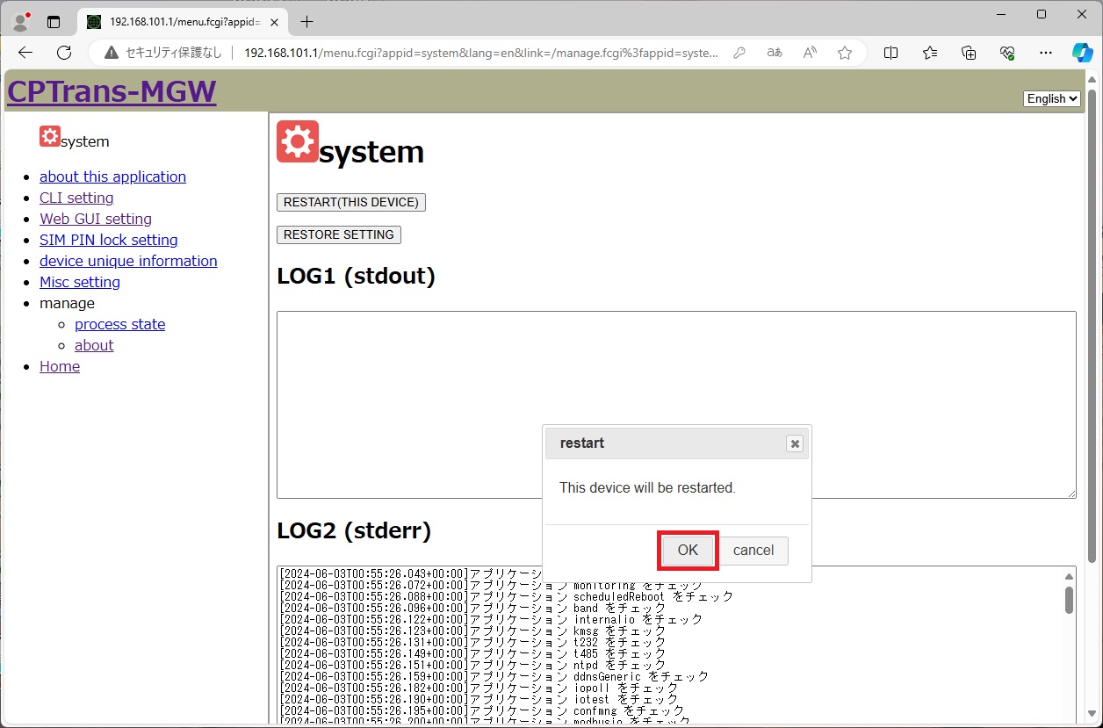Open the CLI setting link
Screen dimensions: 1103x728
[x=76, y=198]
